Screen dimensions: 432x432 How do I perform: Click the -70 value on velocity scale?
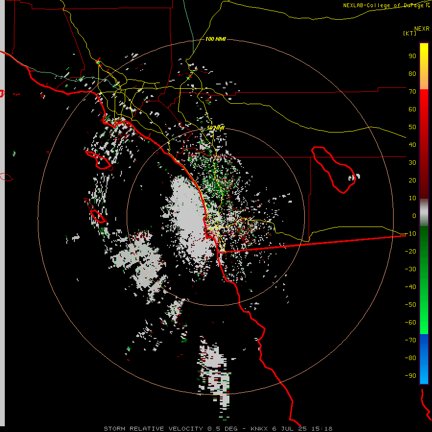tap(410, 340)
